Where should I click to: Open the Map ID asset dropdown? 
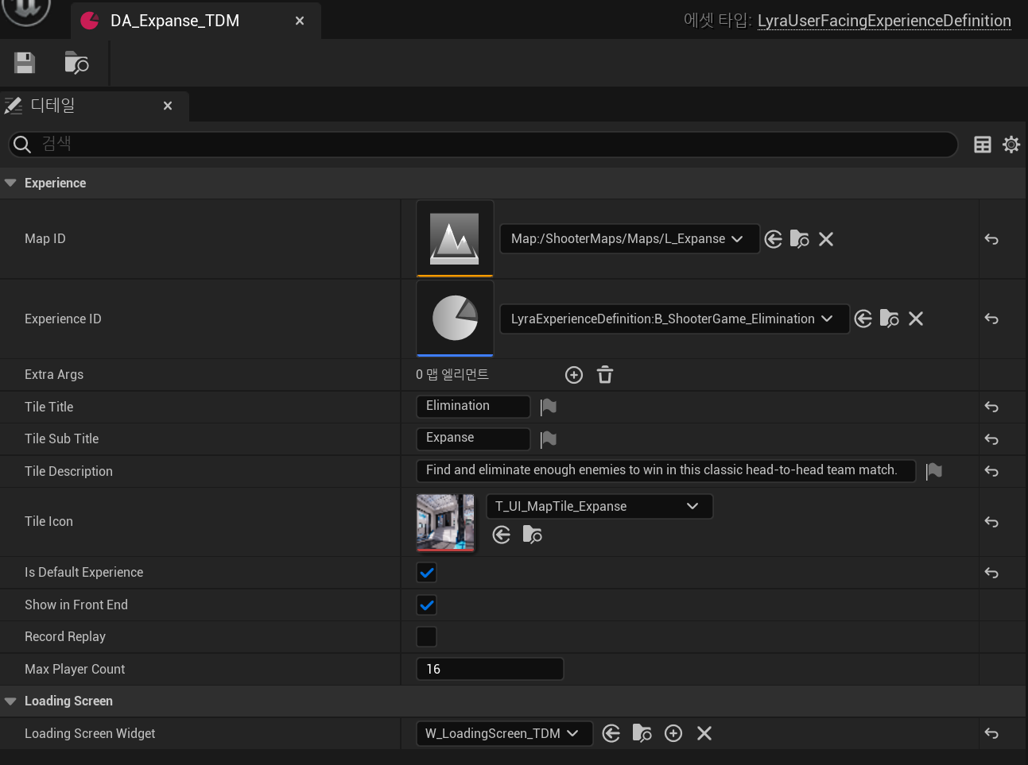click(x=629, y=239)
